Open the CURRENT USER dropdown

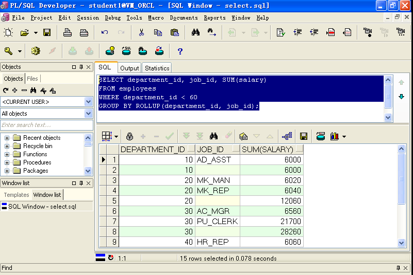pyautogui.click(x=88, y=101)
